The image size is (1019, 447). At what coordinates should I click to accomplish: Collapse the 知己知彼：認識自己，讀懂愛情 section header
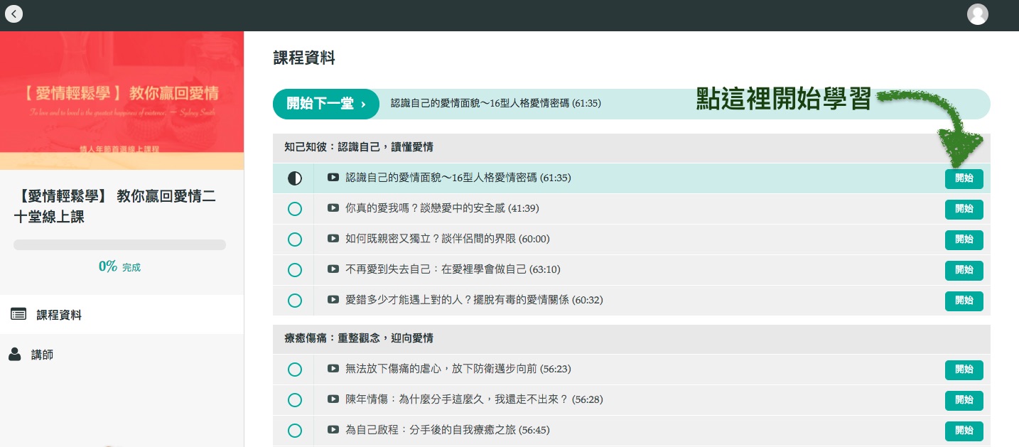(359, 147)
